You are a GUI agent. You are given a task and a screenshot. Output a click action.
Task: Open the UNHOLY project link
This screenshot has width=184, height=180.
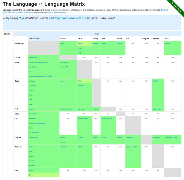point(156,81)
